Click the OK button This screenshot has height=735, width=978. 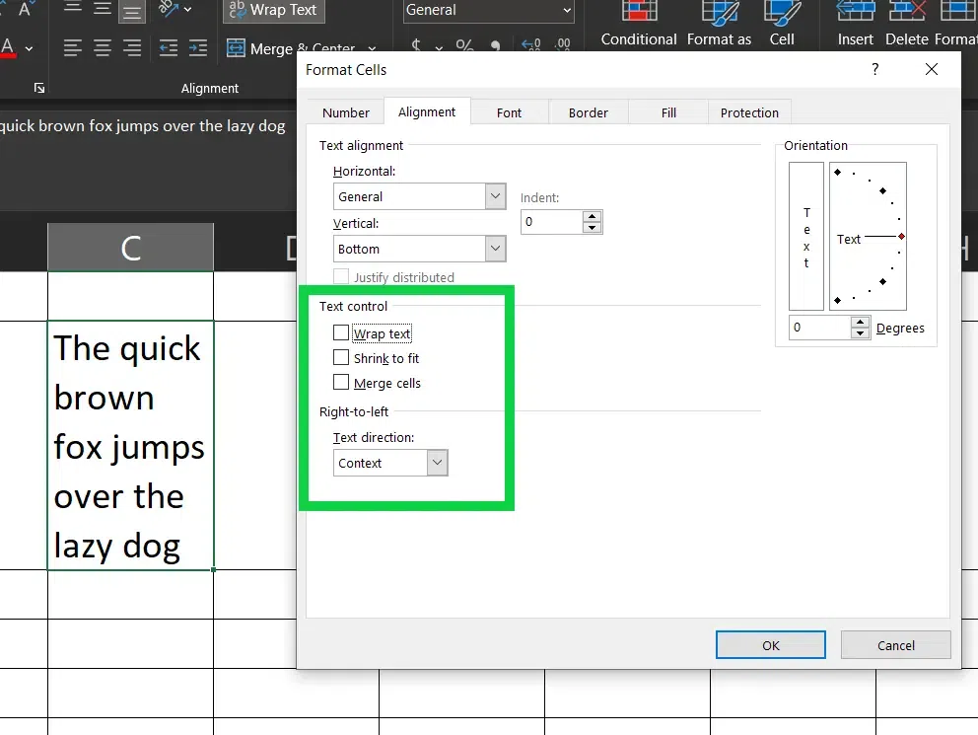(771, 644)
